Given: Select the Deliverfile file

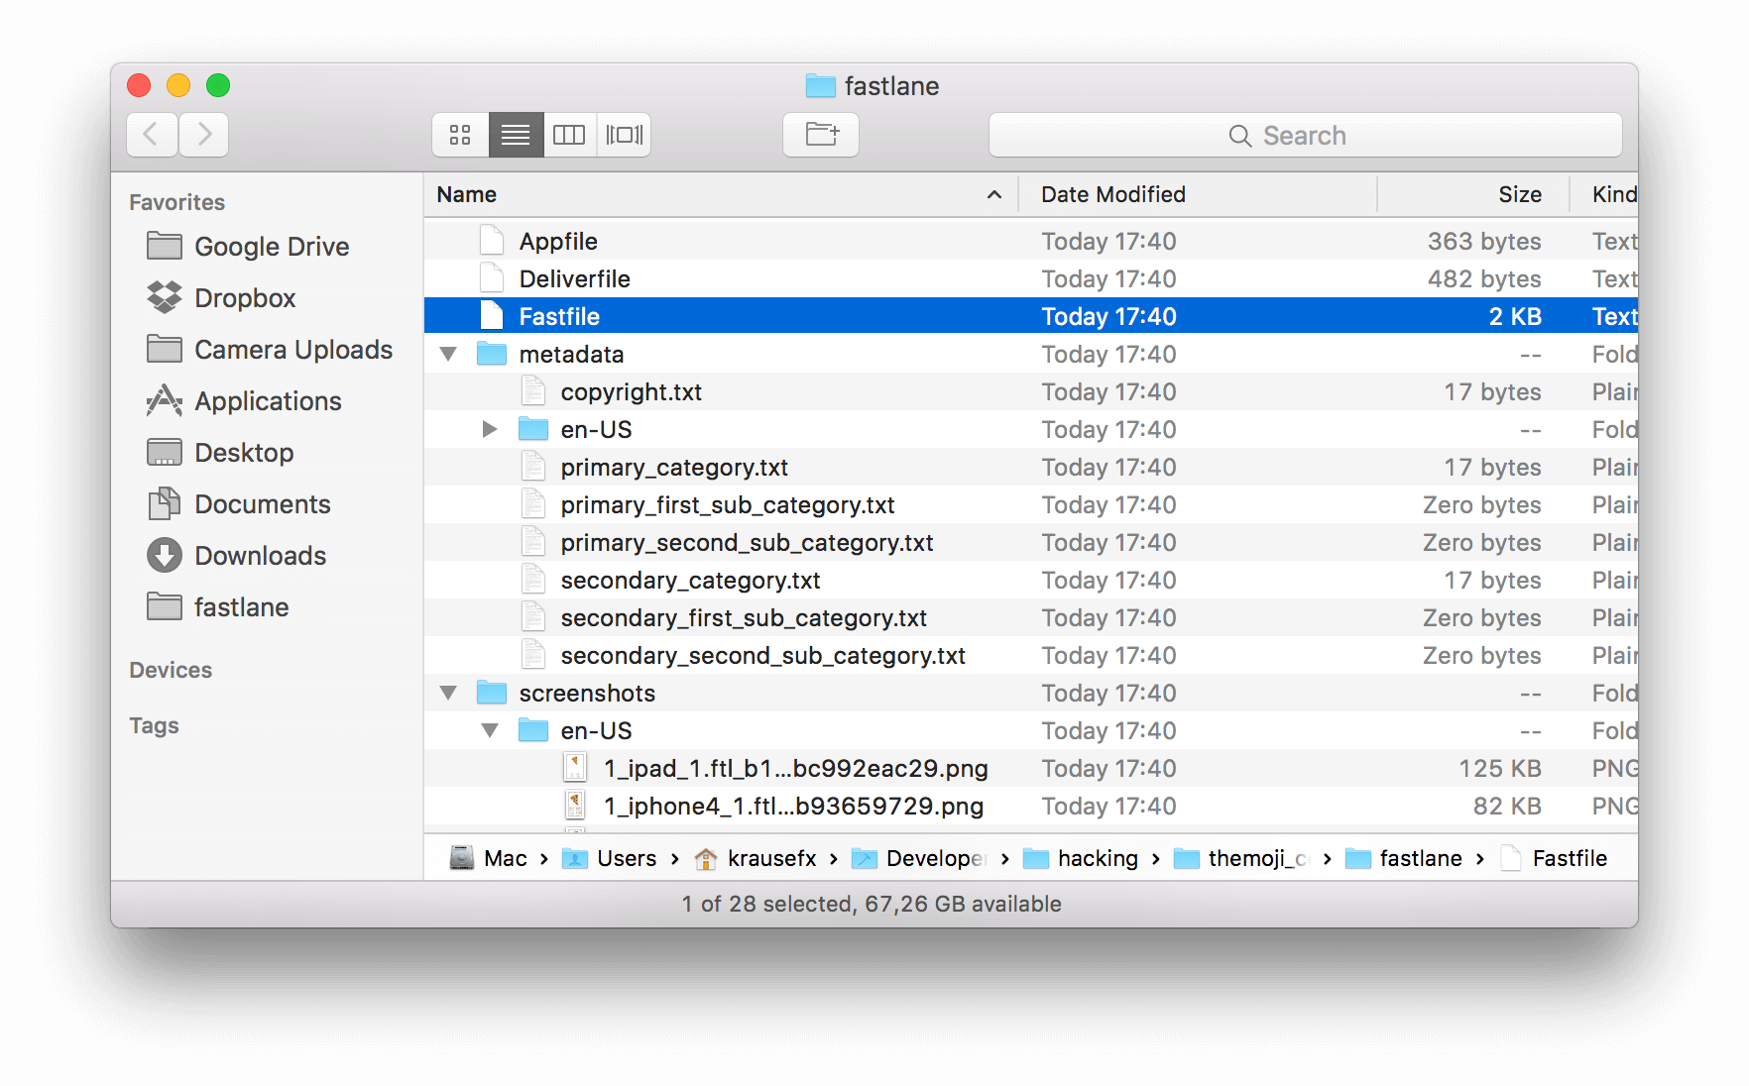Looking at the screenshot, I should [574, 279].
